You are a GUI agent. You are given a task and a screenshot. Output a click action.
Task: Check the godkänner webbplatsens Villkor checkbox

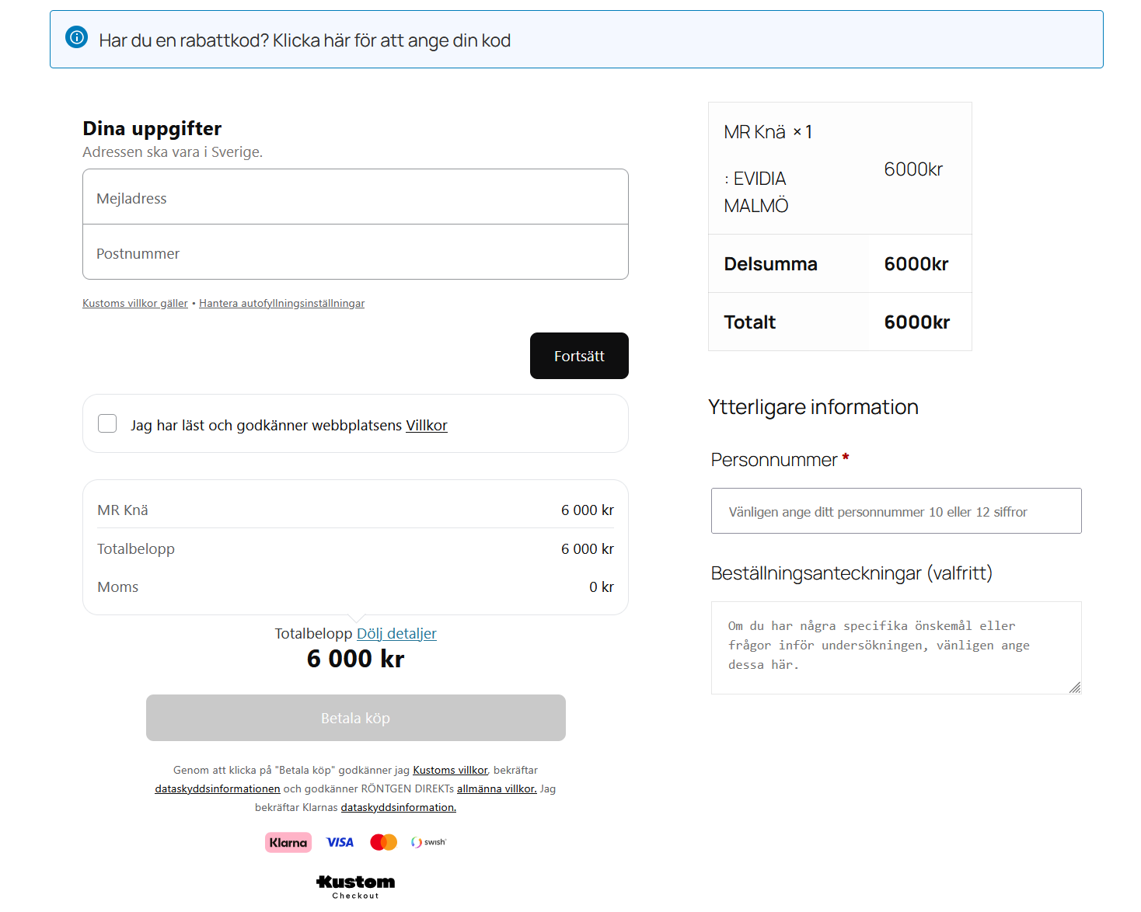click(106, 423)
